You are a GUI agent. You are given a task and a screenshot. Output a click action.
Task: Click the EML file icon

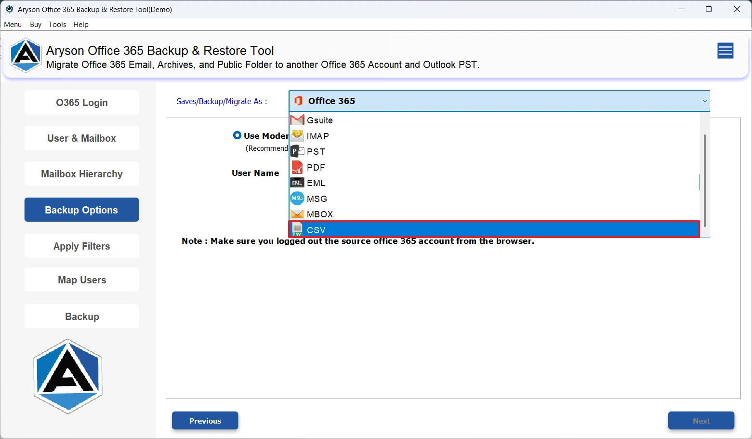297,183
